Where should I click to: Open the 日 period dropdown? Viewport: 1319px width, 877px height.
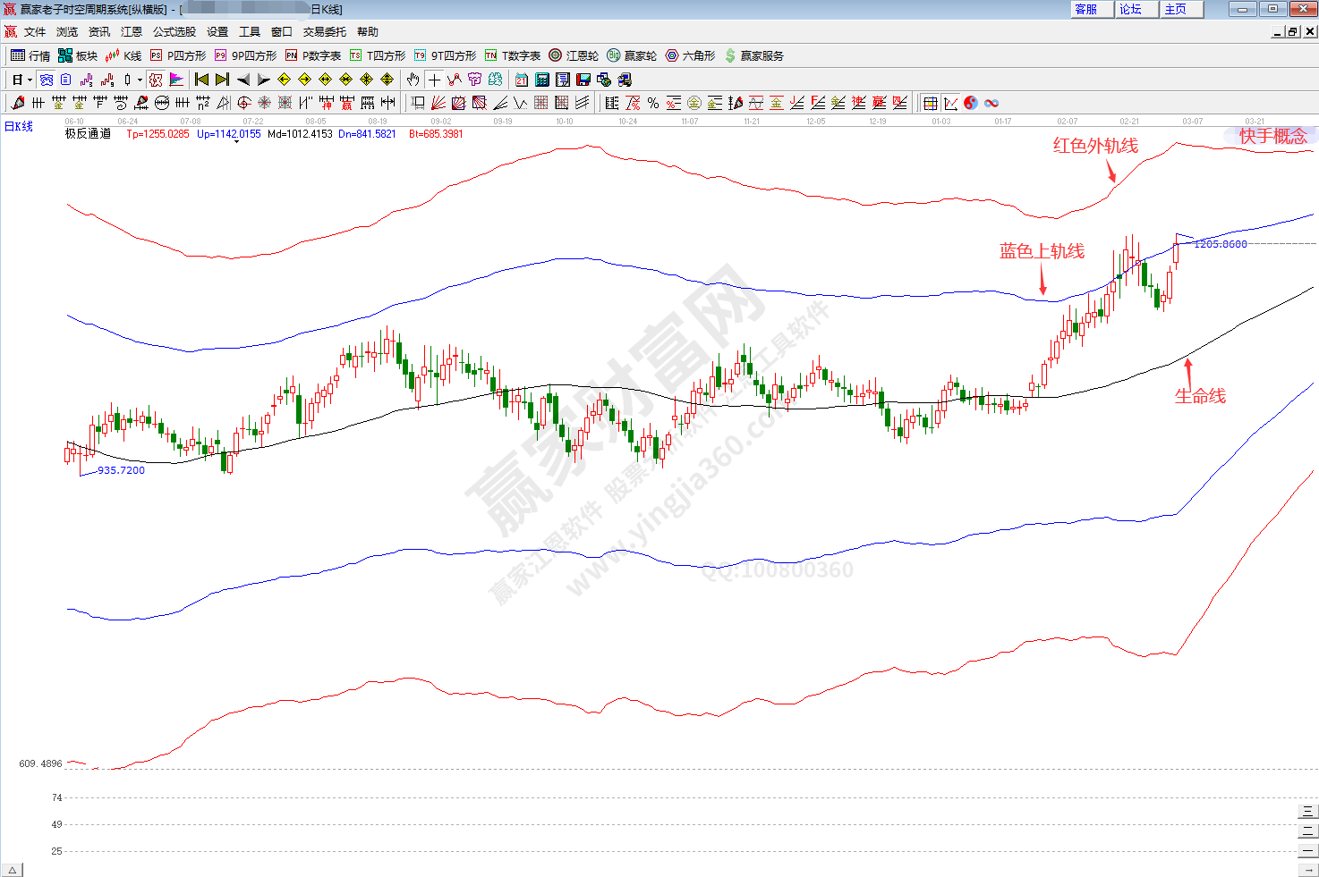[21, 80]
